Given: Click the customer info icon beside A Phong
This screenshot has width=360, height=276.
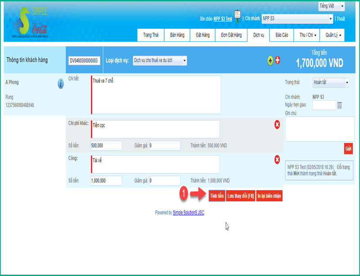Looking at the screenshot, I should click(60, 84).
